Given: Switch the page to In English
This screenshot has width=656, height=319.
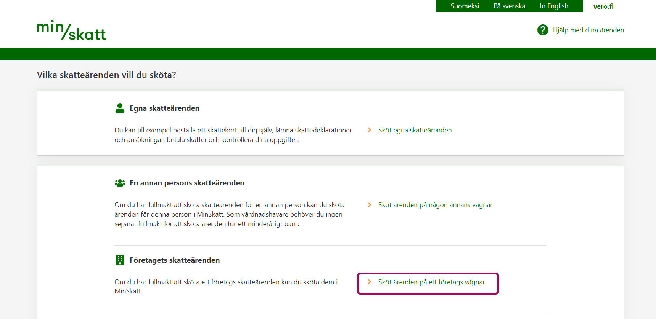Looking at the screenshot, I should [554, 6].
